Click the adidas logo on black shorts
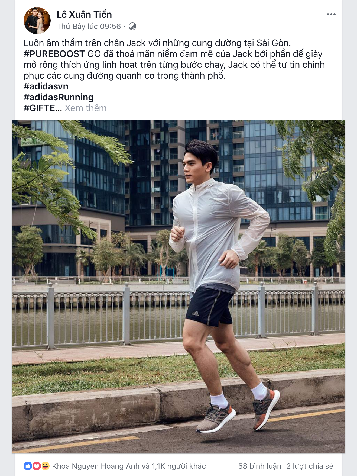Image resolution: width=357 pixels, height=476 pixels. tap(196, 314)
